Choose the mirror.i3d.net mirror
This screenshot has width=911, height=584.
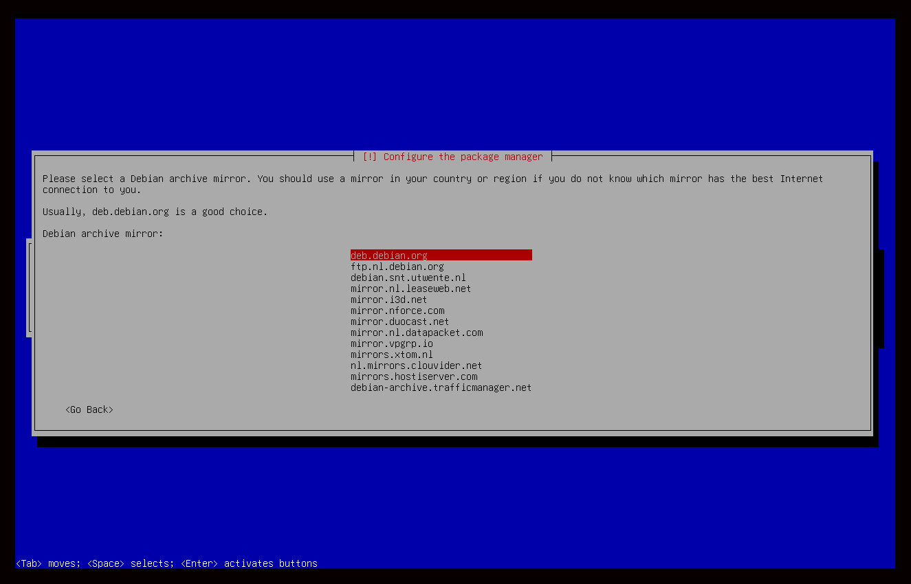point(388,300)
